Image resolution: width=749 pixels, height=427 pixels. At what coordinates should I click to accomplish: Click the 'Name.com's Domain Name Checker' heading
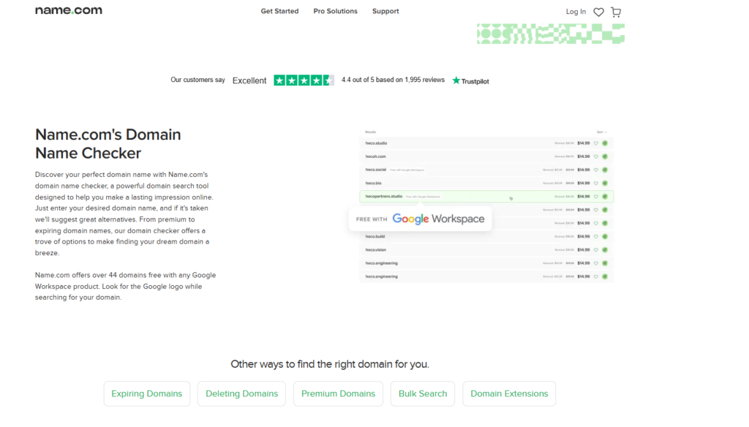coord(108,144)
